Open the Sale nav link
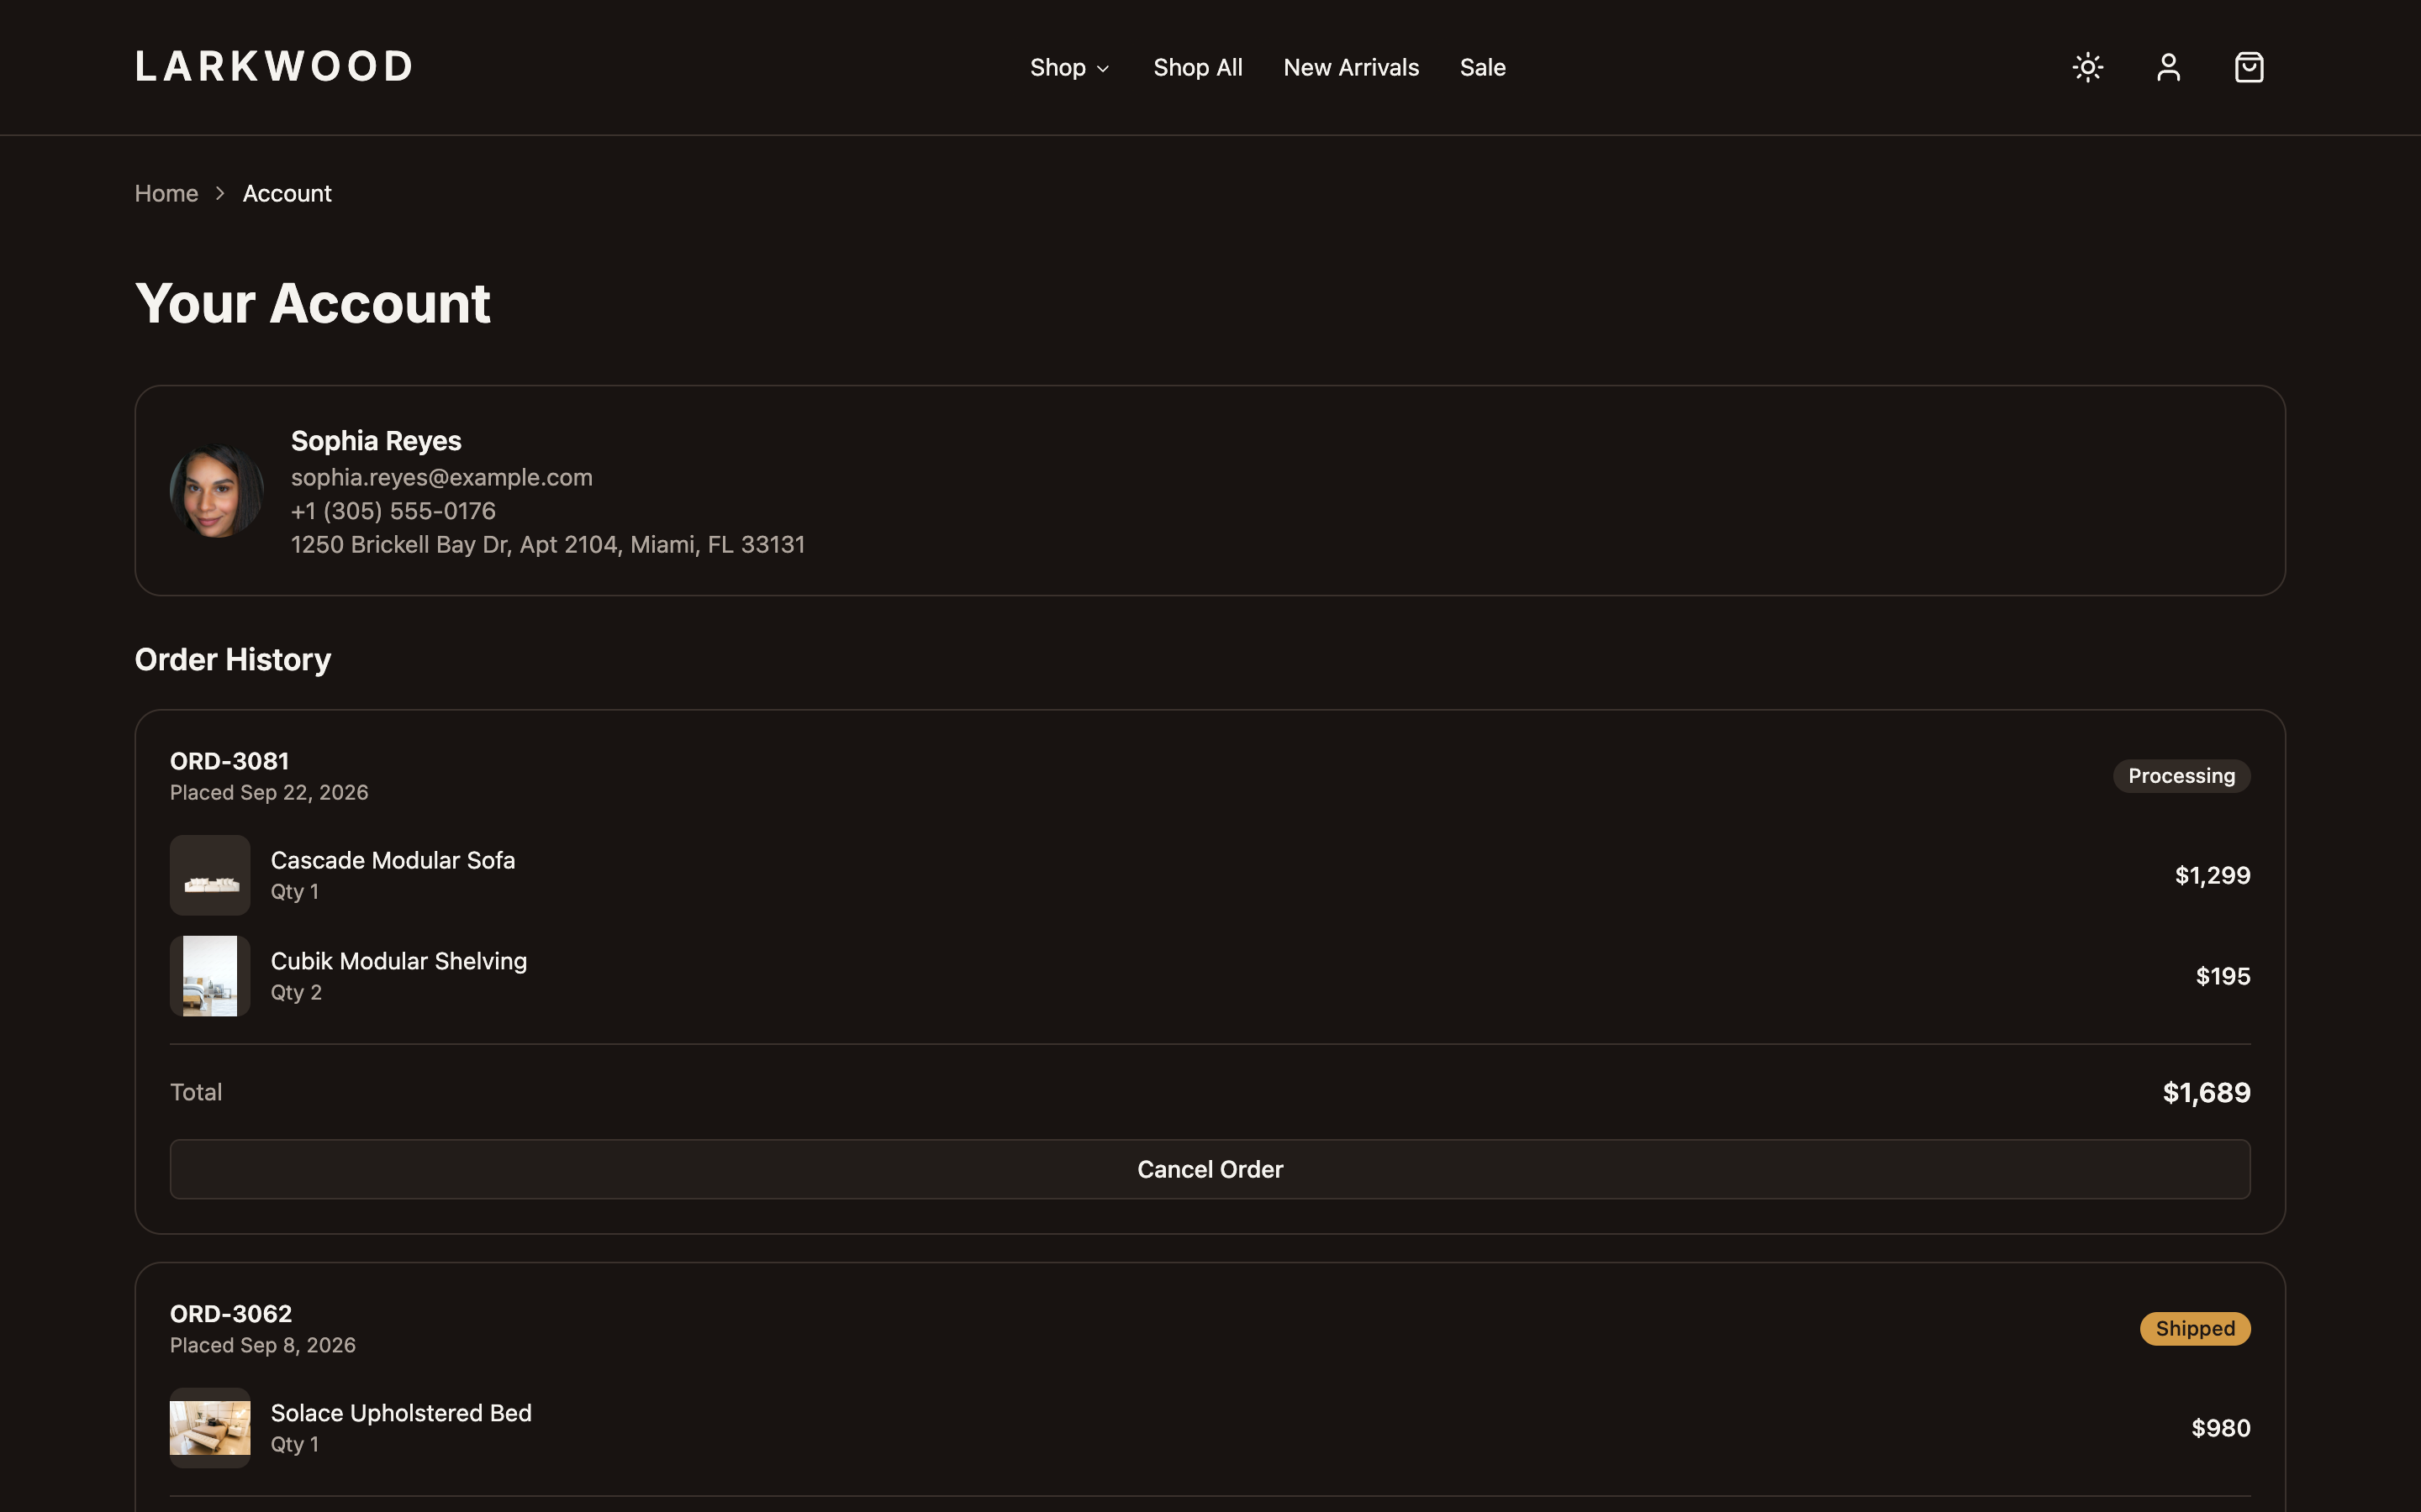This screenshot has width=2421, height=1512. tap(1483, 67)
